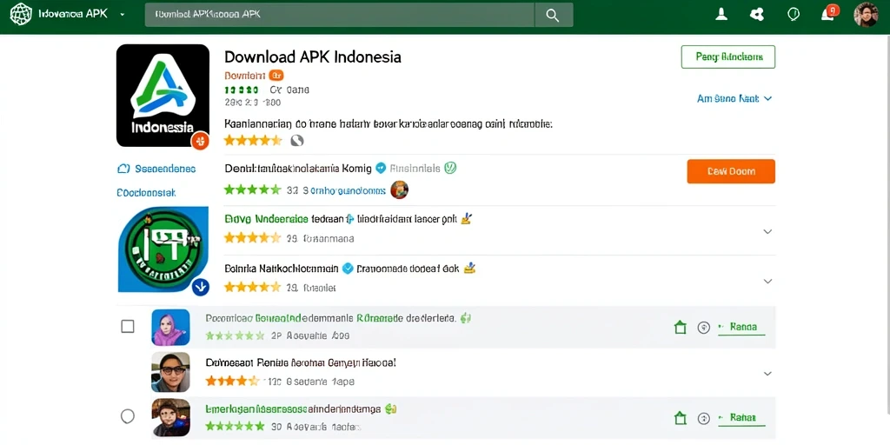
Task: Click the green review title in the 30 row
Action: (x=293, y=408)
